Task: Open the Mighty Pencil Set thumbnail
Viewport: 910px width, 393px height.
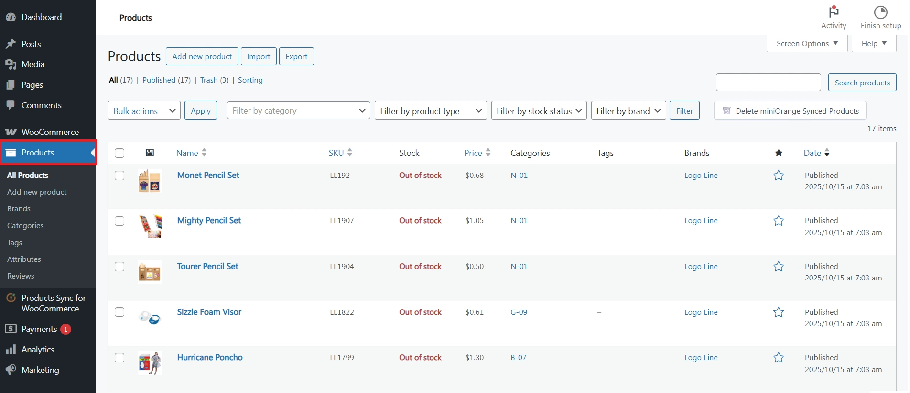Action: (x=150, y=227)
